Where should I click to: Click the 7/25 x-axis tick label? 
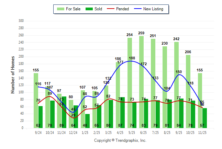click(x=155, y=133)
